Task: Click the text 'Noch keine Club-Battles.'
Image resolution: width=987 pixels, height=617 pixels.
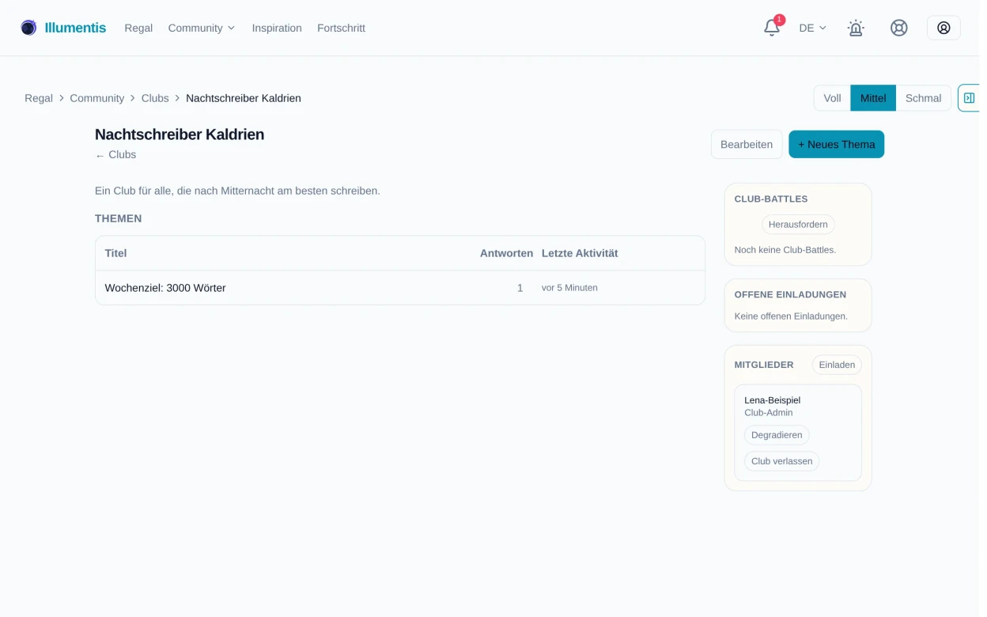Action: 785,250
